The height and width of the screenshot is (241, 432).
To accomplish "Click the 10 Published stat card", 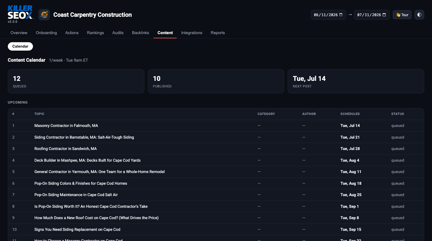I will [x=216, y=81].
